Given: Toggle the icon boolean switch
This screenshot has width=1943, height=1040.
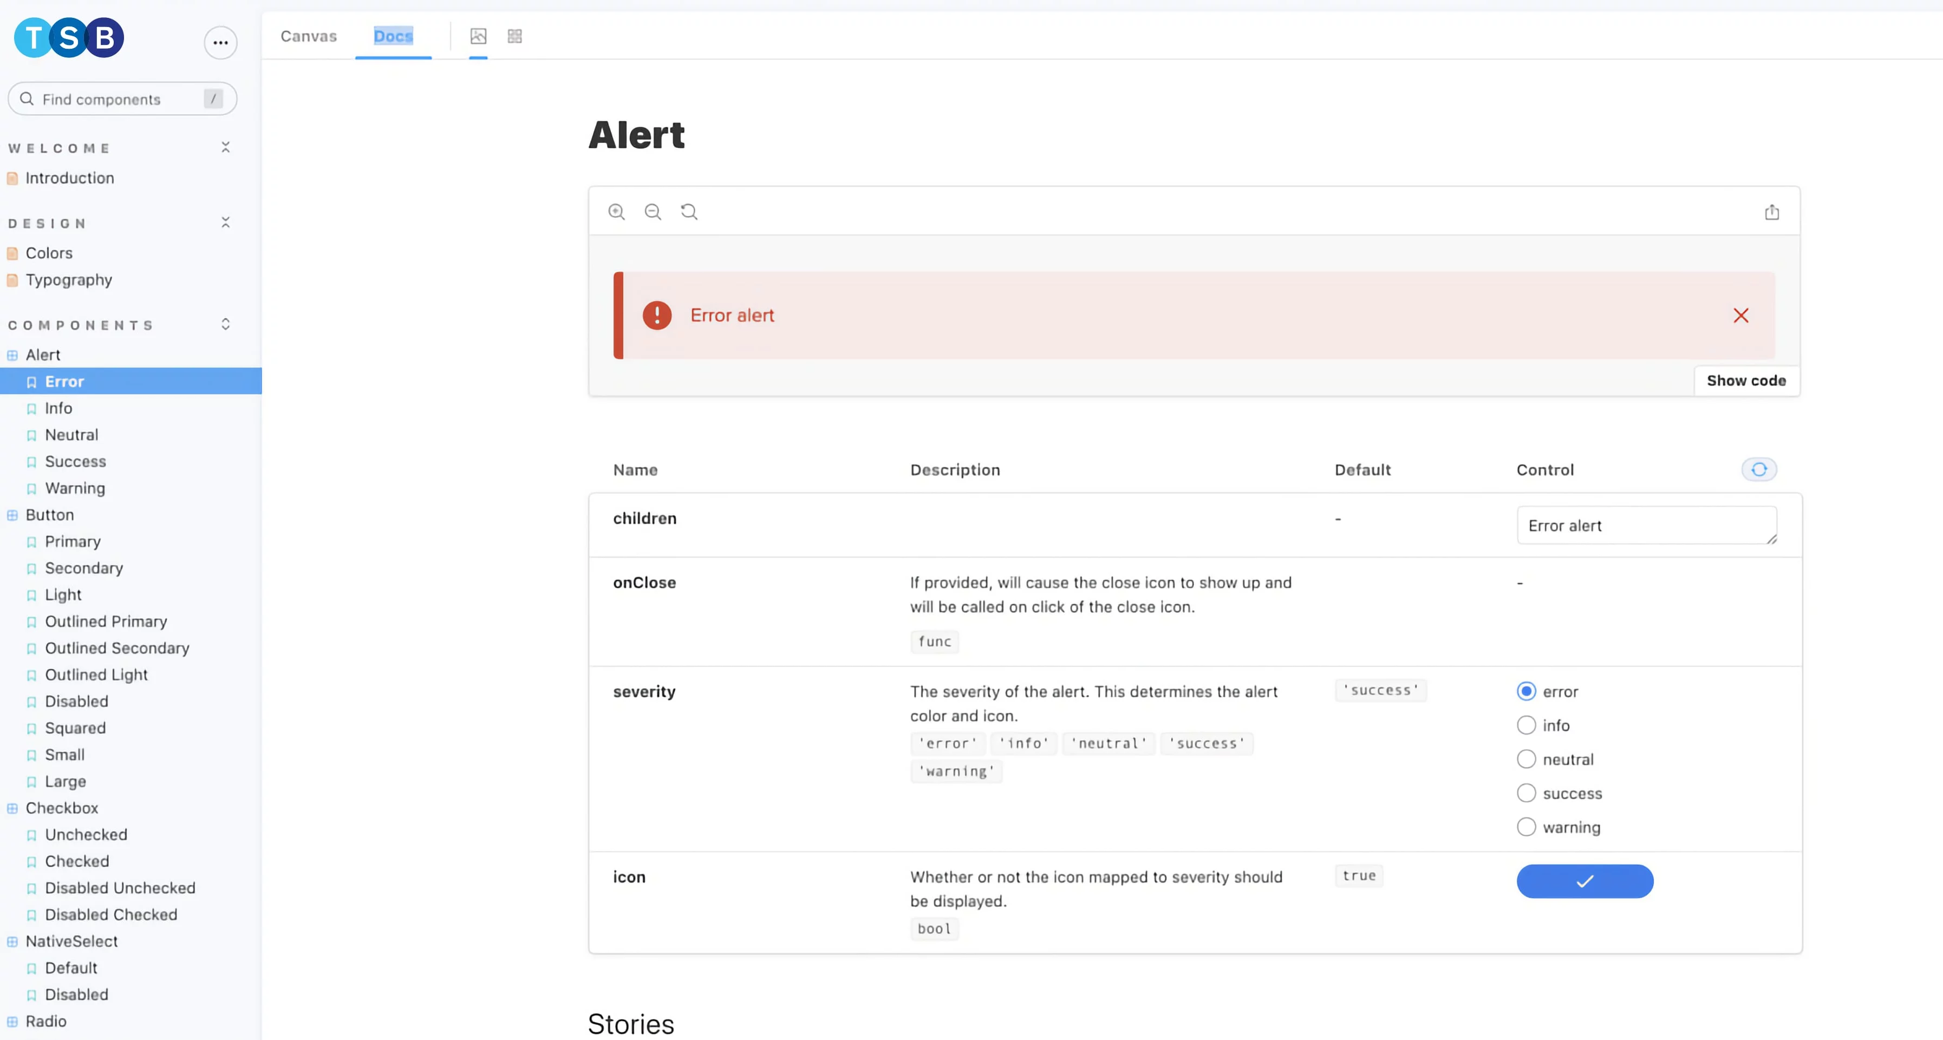Looking at the screenshot, I should [1585, 881].
